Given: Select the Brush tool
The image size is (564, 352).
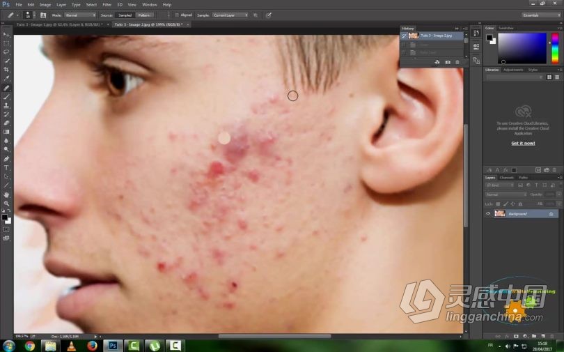Looking at the screenshot, I should point(6,97).
